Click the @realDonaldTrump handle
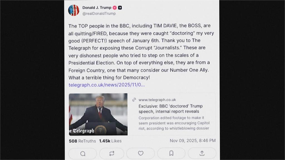 99,13
